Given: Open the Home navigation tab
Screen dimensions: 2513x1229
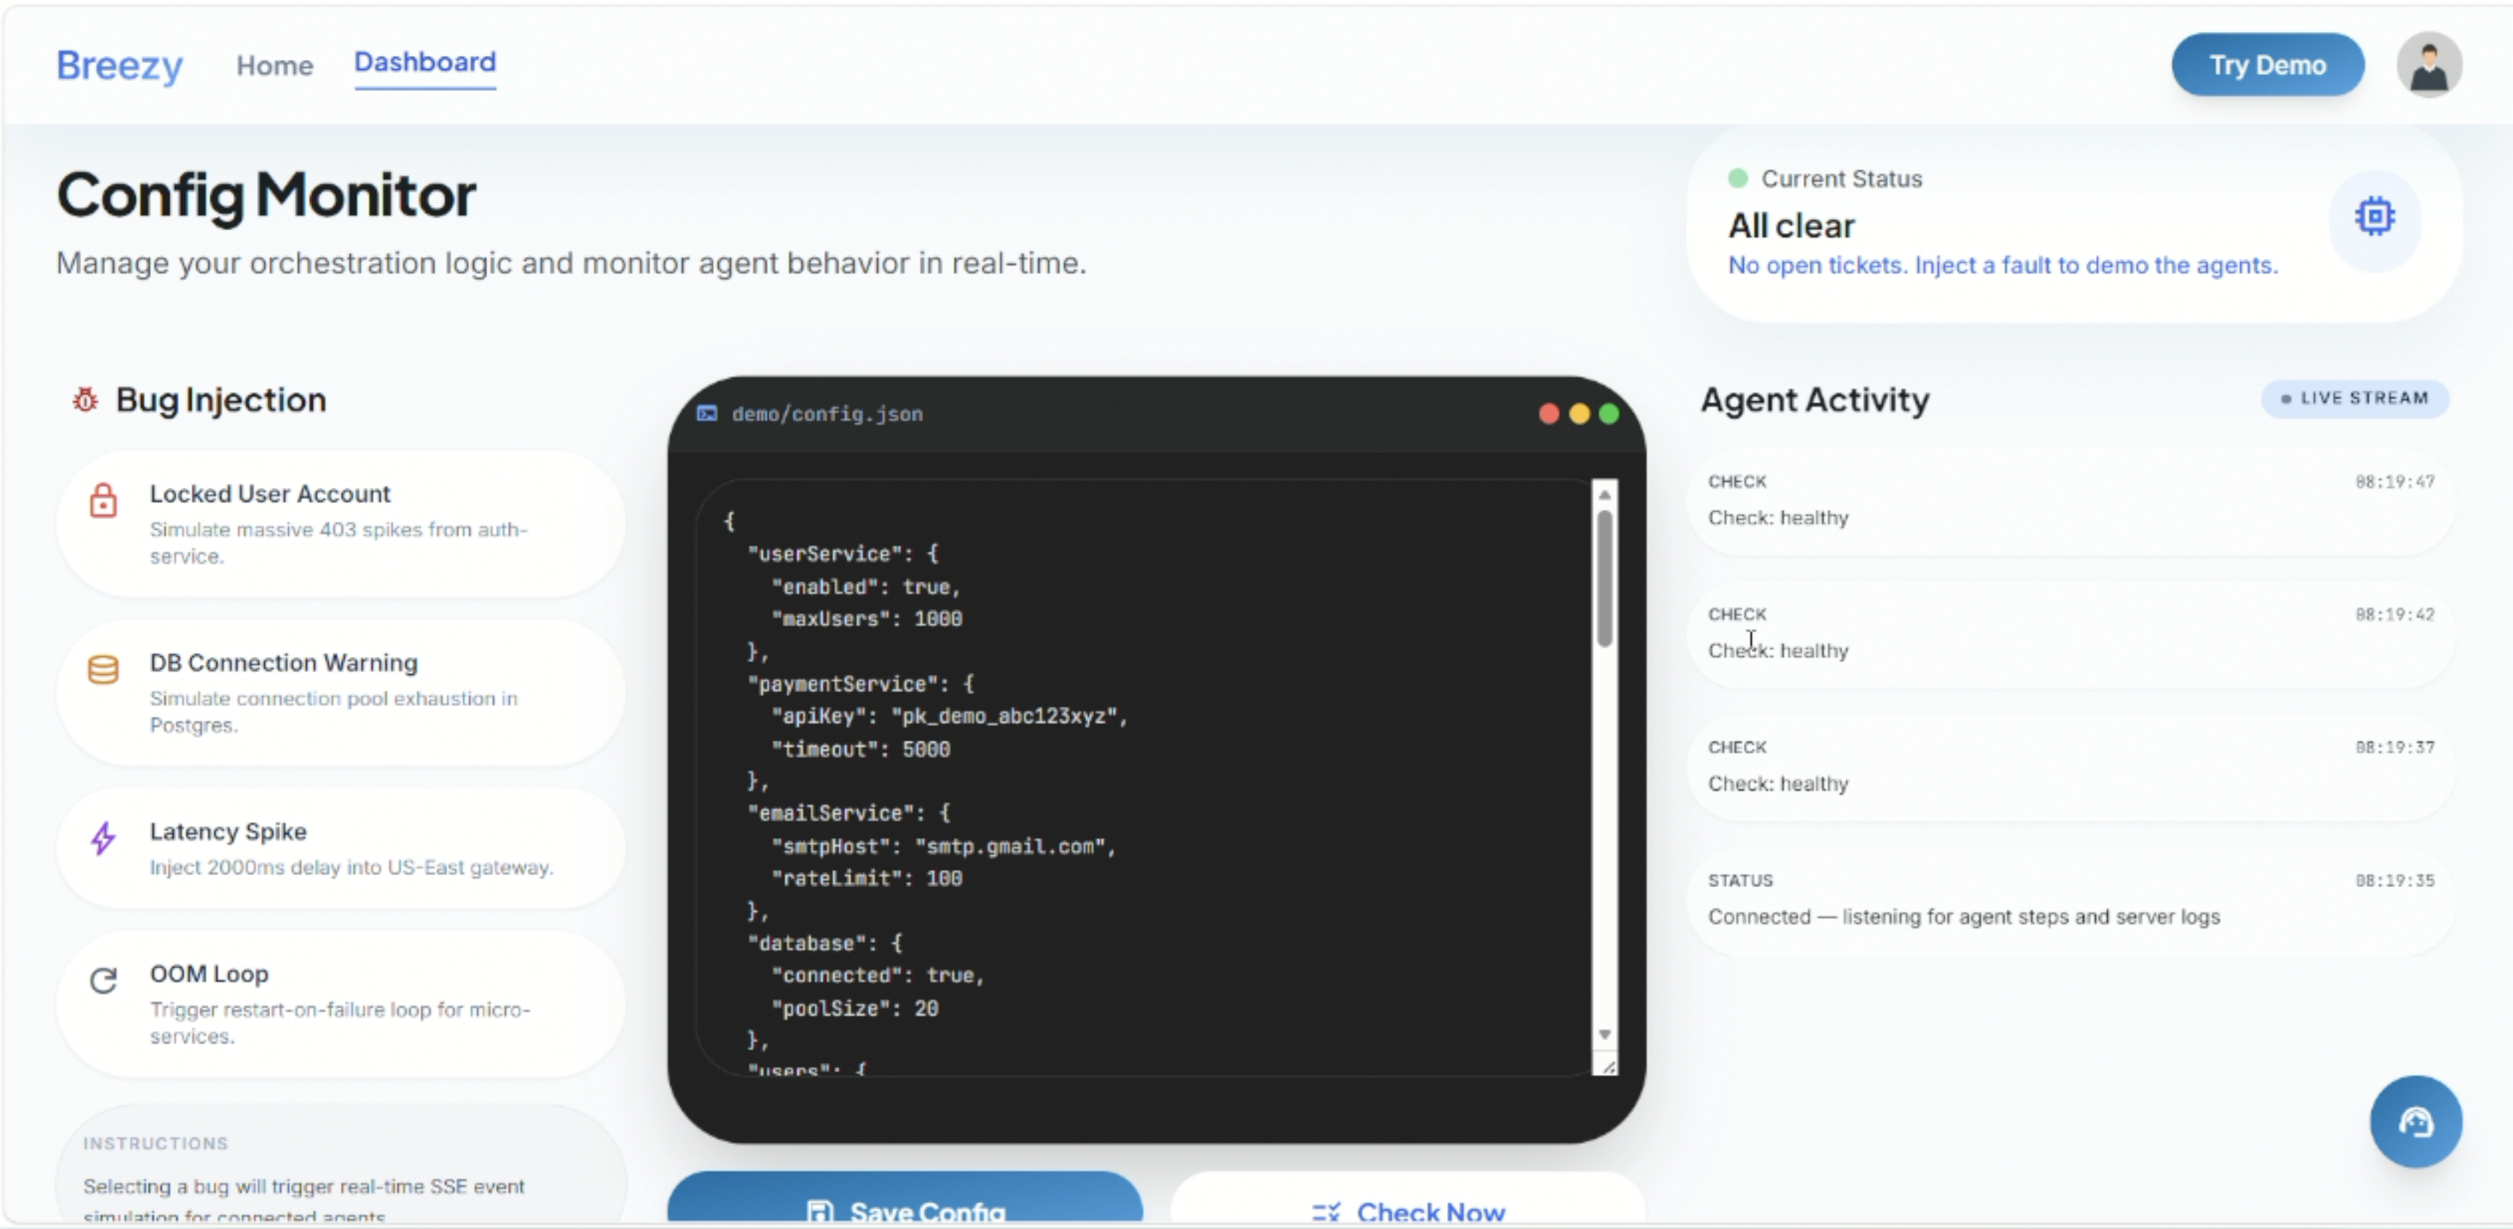Looking at the screenshot, I should (x=274, y=66).
